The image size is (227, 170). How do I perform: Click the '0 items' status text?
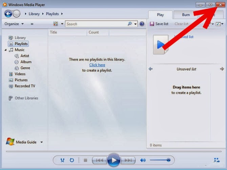point(156,145)
